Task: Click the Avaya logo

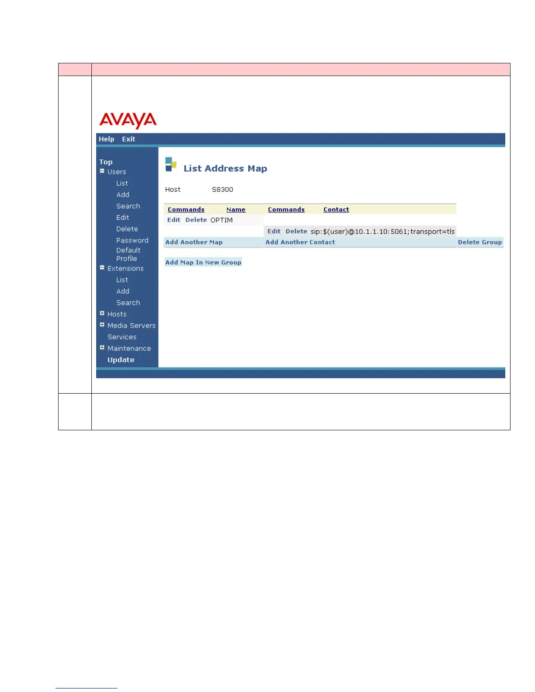Action: (x=128, y=120)
